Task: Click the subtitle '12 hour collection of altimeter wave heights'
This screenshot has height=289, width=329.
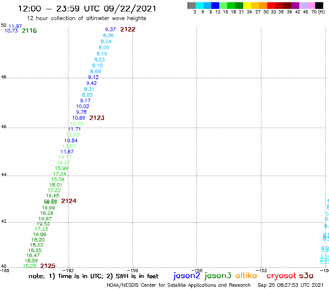Action: point(86,18)
